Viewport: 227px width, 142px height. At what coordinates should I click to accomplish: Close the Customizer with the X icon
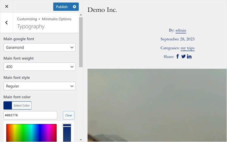point(7,7)
